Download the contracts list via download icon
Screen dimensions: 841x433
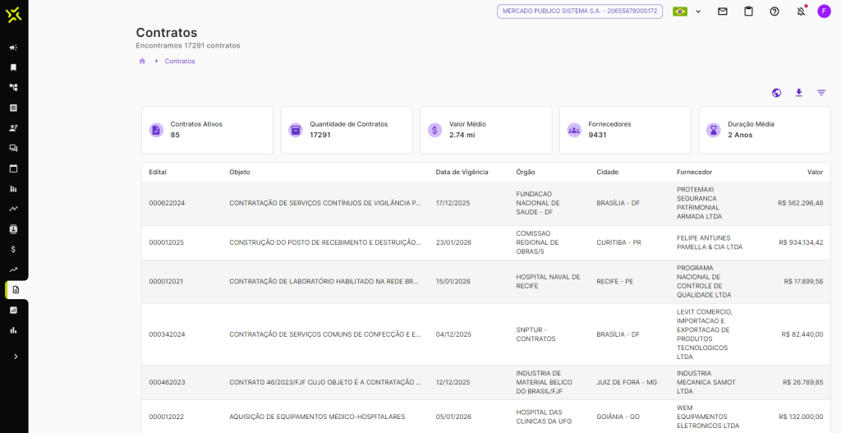pos(798,93)
